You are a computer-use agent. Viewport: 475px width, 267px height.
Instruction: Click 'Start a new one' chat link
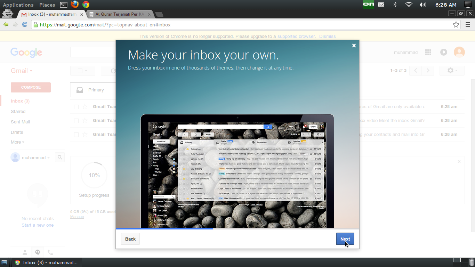(38, 225)
